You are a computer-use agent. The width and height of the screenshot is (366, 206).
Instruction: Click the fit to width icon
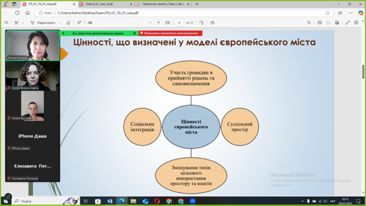click(x=167, y=22)
